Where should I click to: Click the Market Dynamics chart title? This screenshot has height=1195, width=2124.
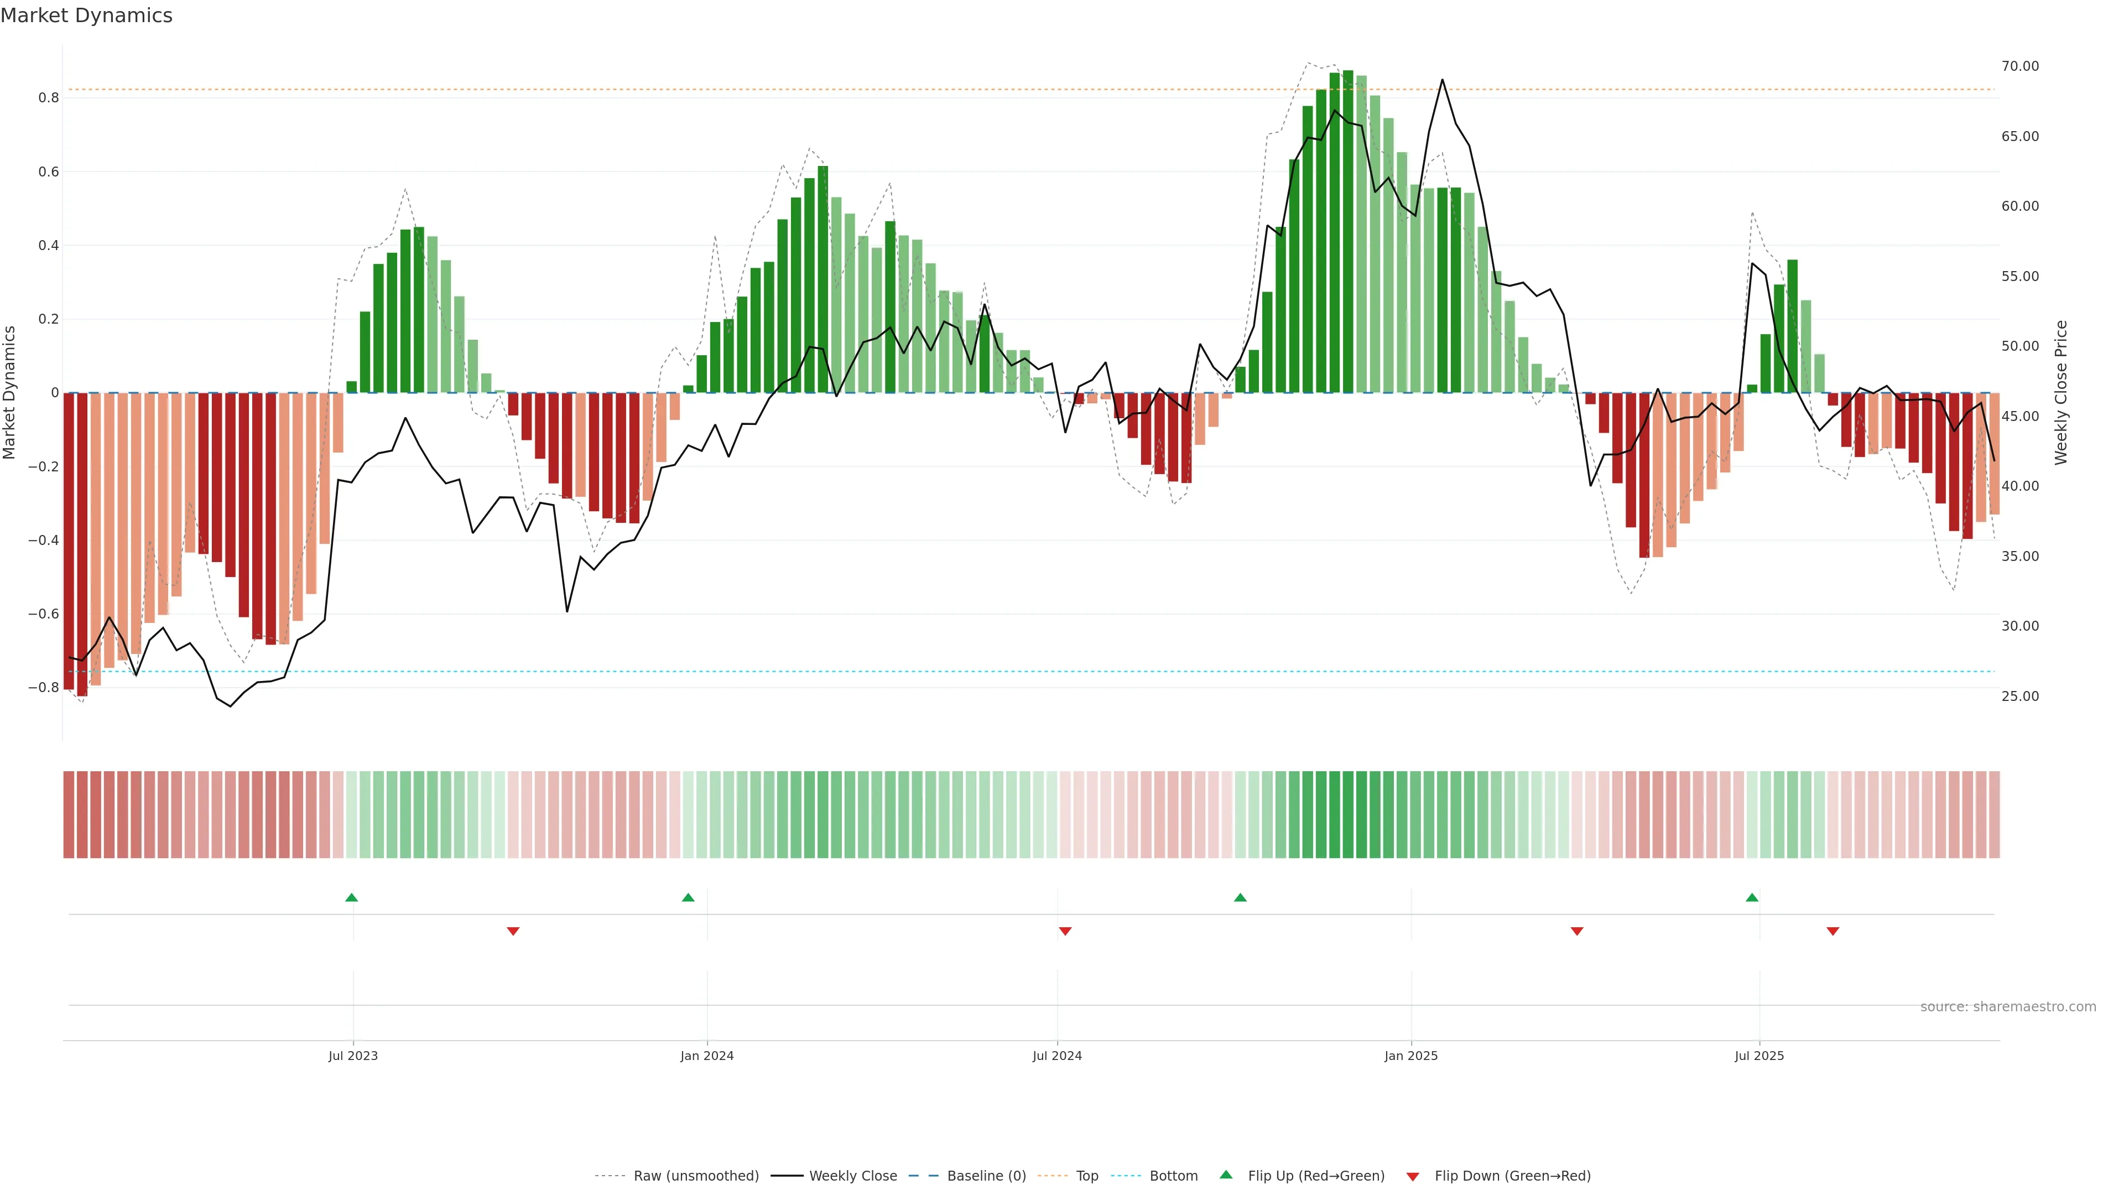coord(87,15)
